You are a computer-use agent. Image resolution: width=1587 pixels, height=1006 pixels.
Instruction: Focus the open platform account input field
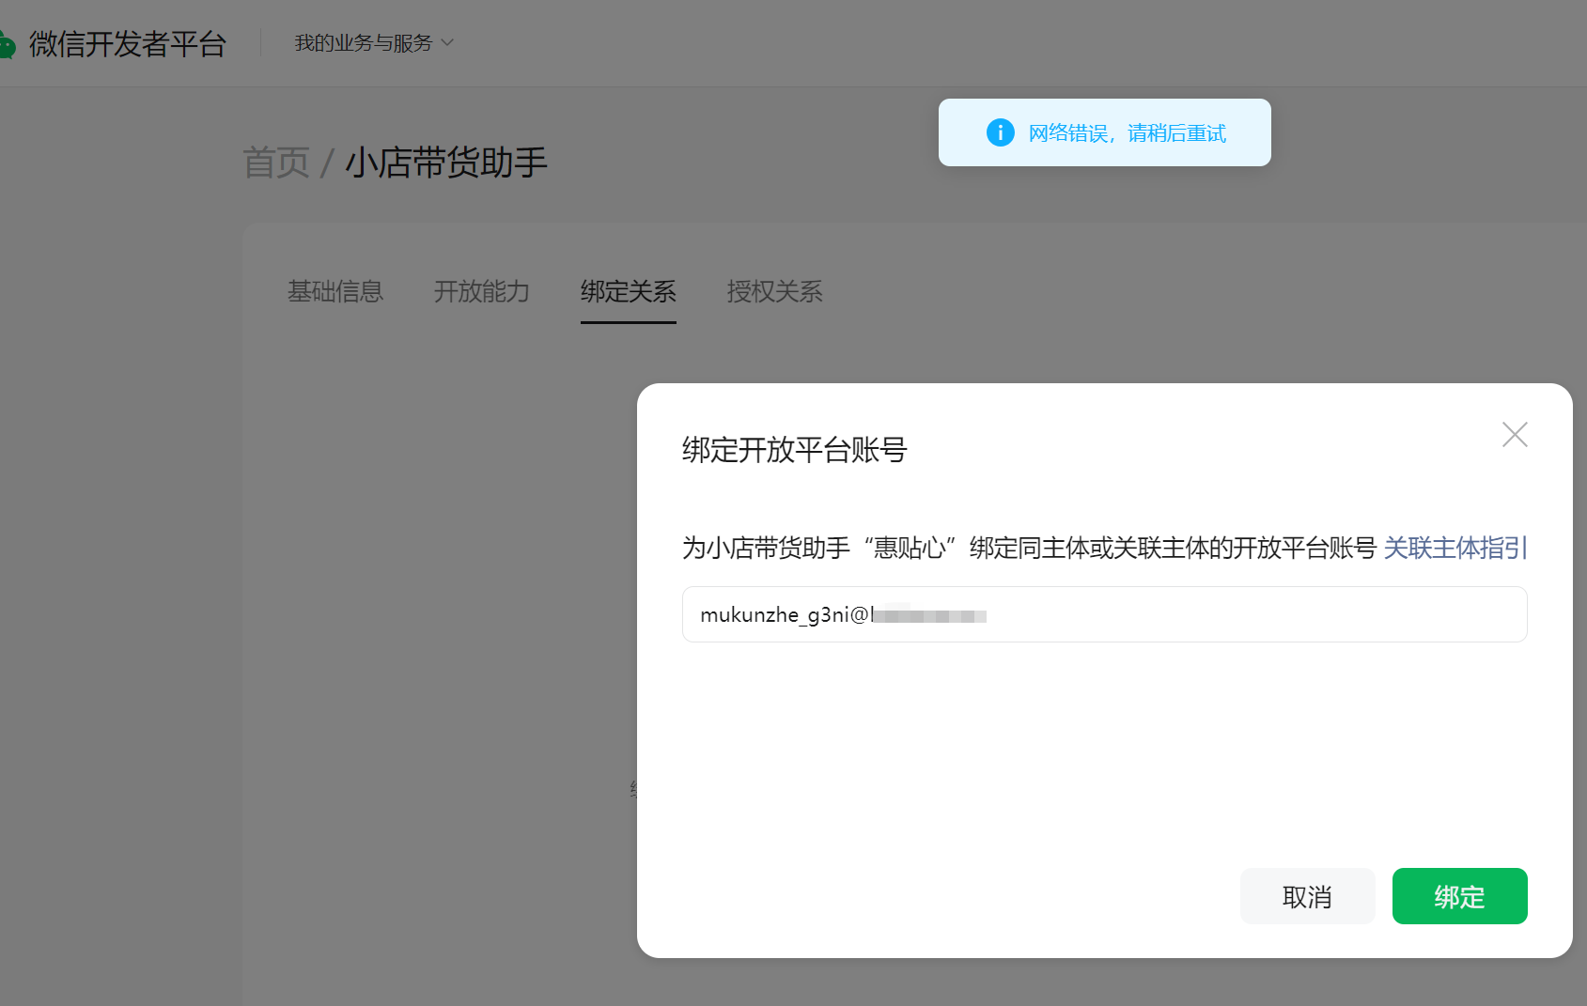click(1104, 614)
